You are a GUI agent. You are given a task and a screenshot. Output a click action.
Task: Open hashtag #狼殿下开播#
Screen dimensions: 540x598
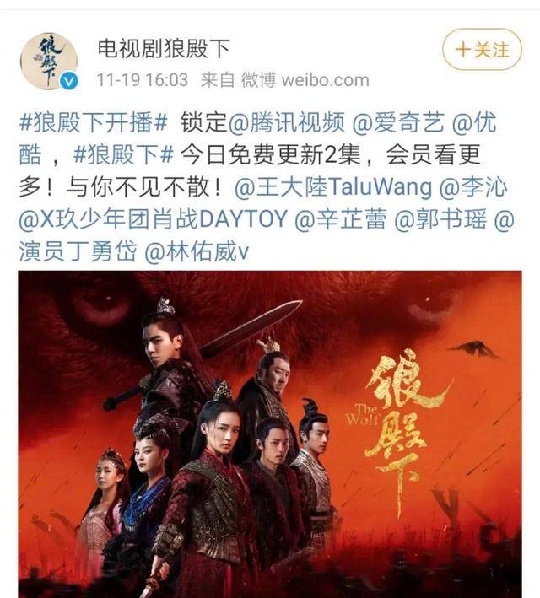pos(94,123)
